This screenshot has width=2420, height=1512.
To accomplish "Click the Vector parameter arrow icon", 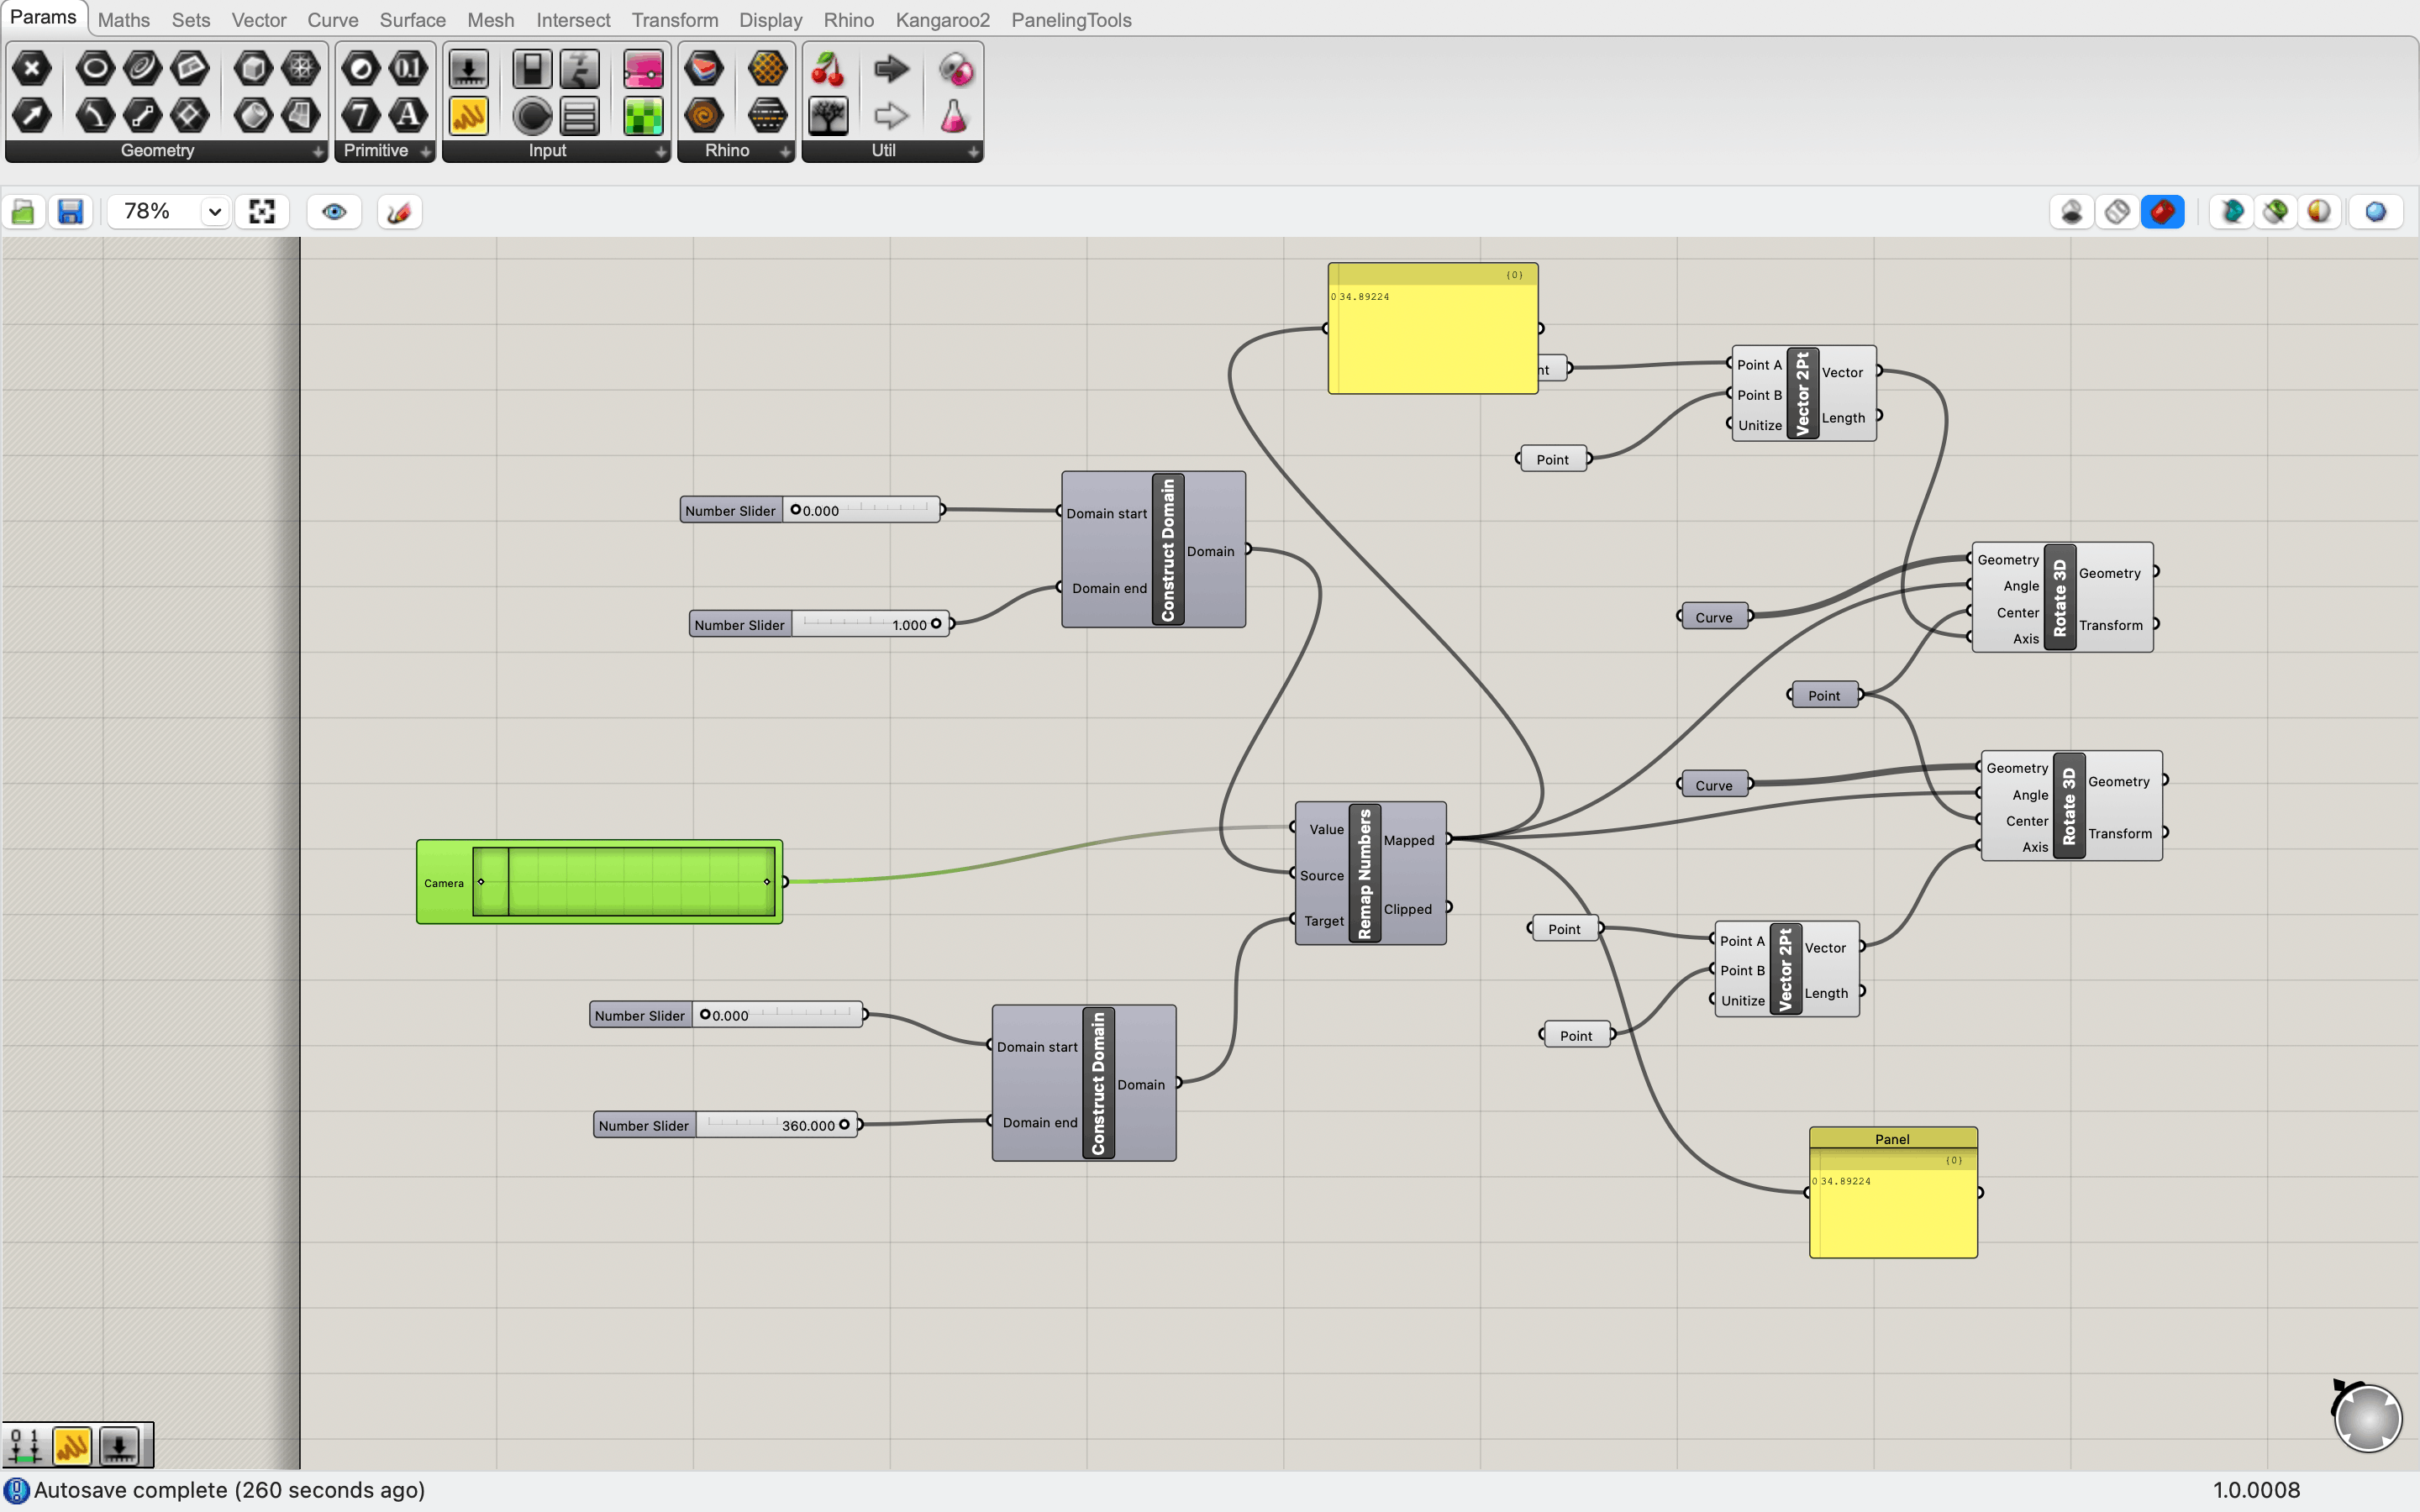I will [x=31, y=116].
